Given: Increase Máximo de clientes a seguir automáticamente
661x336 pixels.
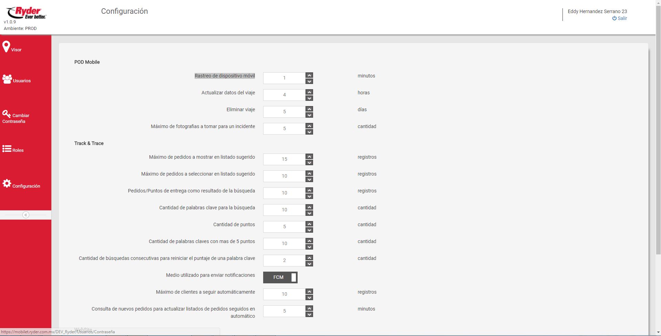Looking at the screenshot, I should (309, 291).
